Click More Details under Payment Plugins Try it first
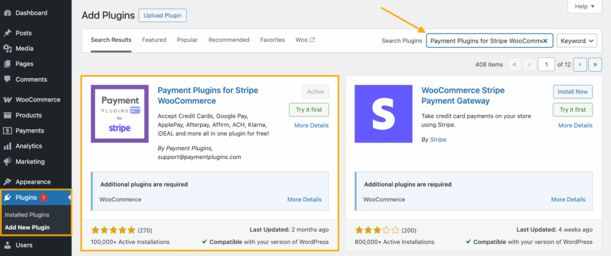Viewport: 611px width, 256px height. 311,125
